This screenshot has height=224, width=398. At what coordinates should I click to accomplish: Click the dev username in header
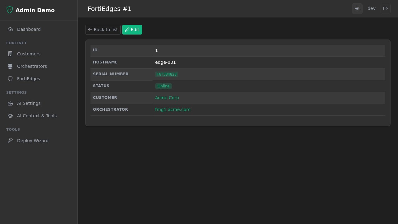coord(372,9)
